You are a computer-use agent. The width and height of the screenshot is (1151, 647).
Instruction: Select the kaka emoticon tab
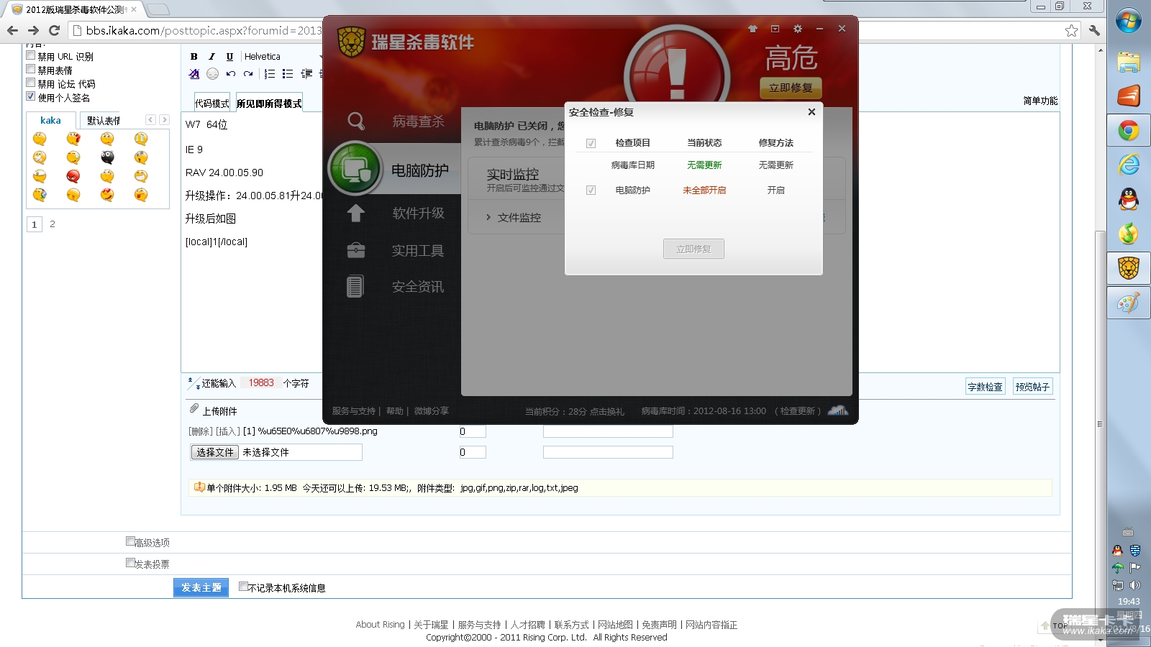click(x=50, y=120)
